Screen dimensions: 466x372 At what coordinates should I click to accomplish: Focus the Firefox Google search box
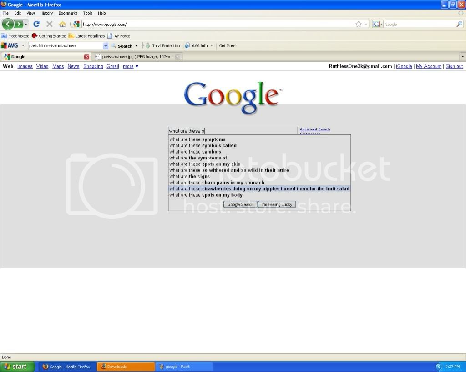click(x=420, y=25)
